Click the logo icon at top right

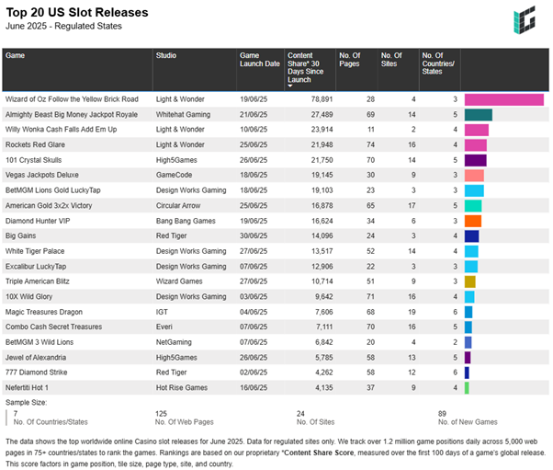[x=526, y=20]
